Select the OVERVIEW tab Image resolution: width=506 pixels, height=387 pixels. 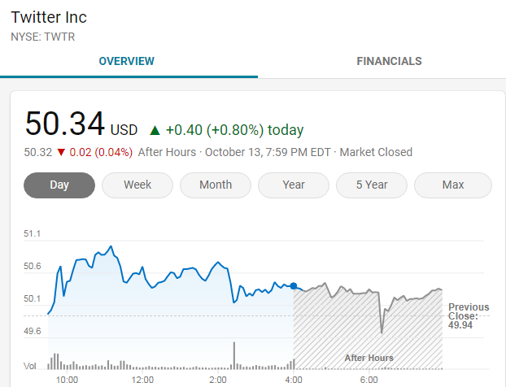tap(126, 61)
